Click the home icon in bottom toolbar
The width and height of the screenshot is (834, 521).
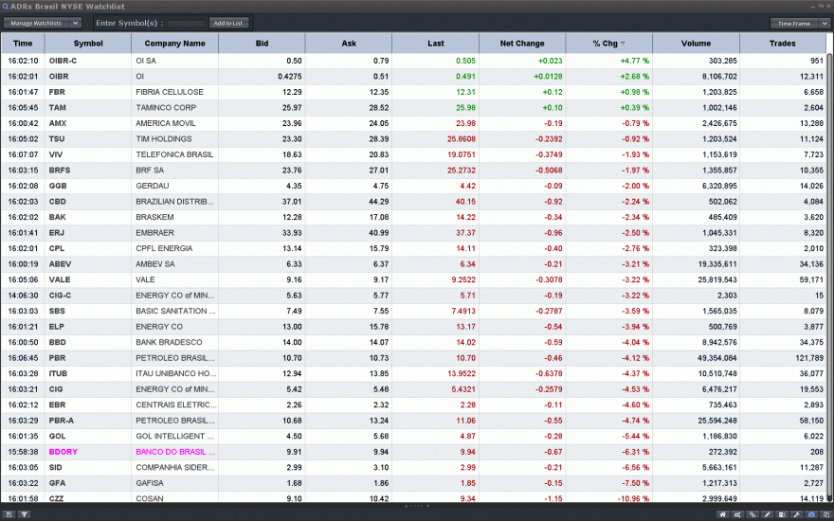pyautogui.click(x=722, y=514)
